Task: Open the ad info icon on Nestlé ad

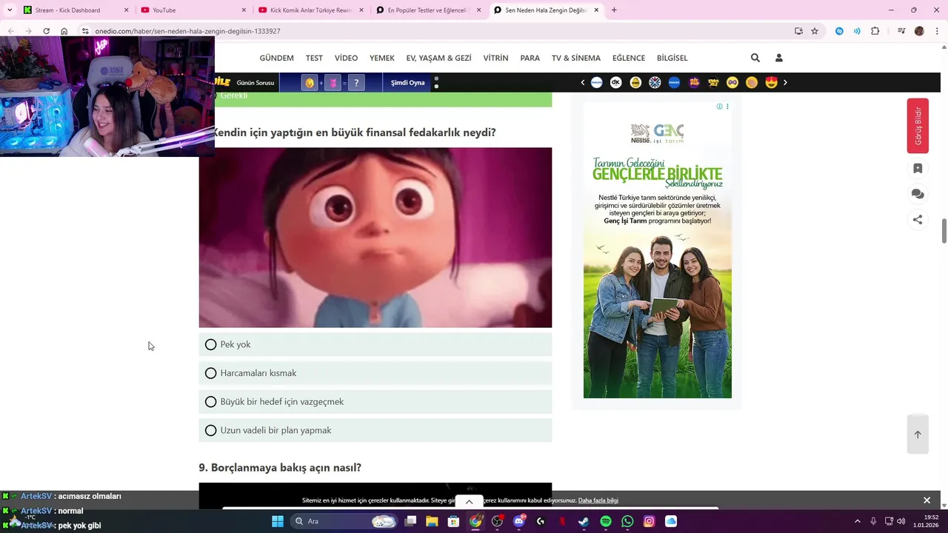Action: pyautogui.click(x=719, y=107)
